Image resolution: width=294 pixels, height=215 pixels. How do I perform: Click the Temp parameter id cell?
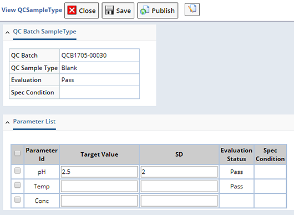[42, 186]
